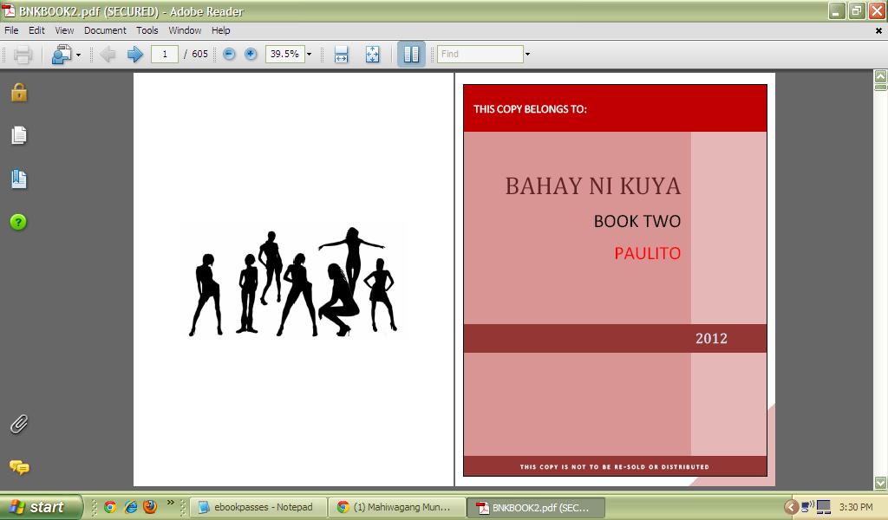Open the Pages navigation panel
This screenshot has height=520, width=888.
pos(18,135)
